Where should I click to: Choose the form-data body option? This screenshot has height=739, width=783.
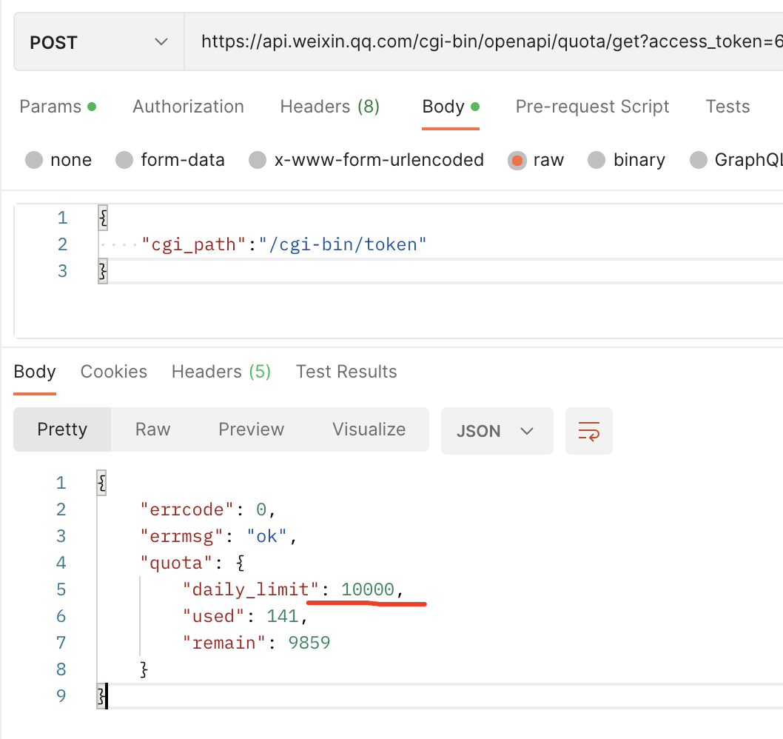(125, 160)
